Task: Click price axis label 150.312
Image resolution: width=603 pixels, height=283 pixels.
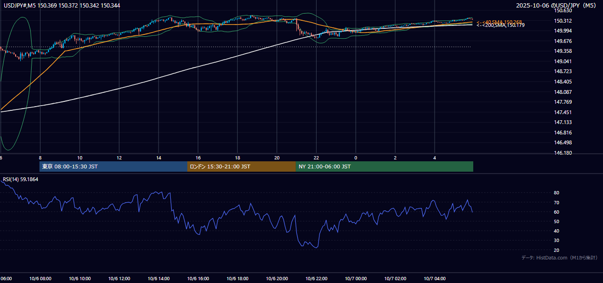Action: 563,21
